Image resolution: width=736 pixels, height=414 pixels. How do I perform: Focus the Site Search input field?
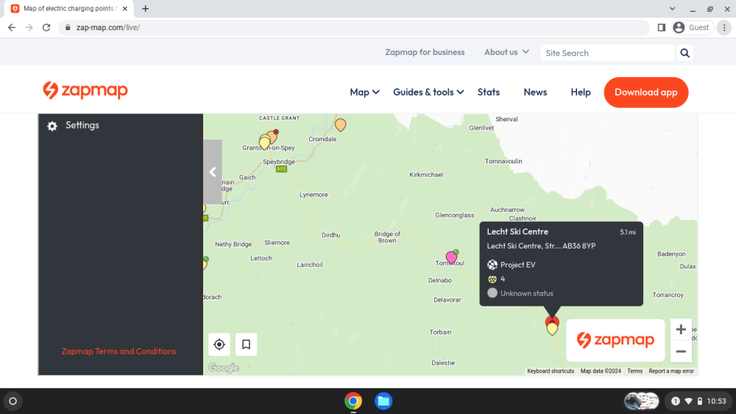point(607,53)
